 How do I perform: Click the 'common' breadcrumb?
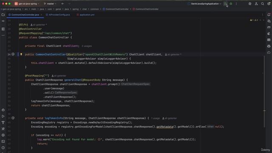click(94, 9)
